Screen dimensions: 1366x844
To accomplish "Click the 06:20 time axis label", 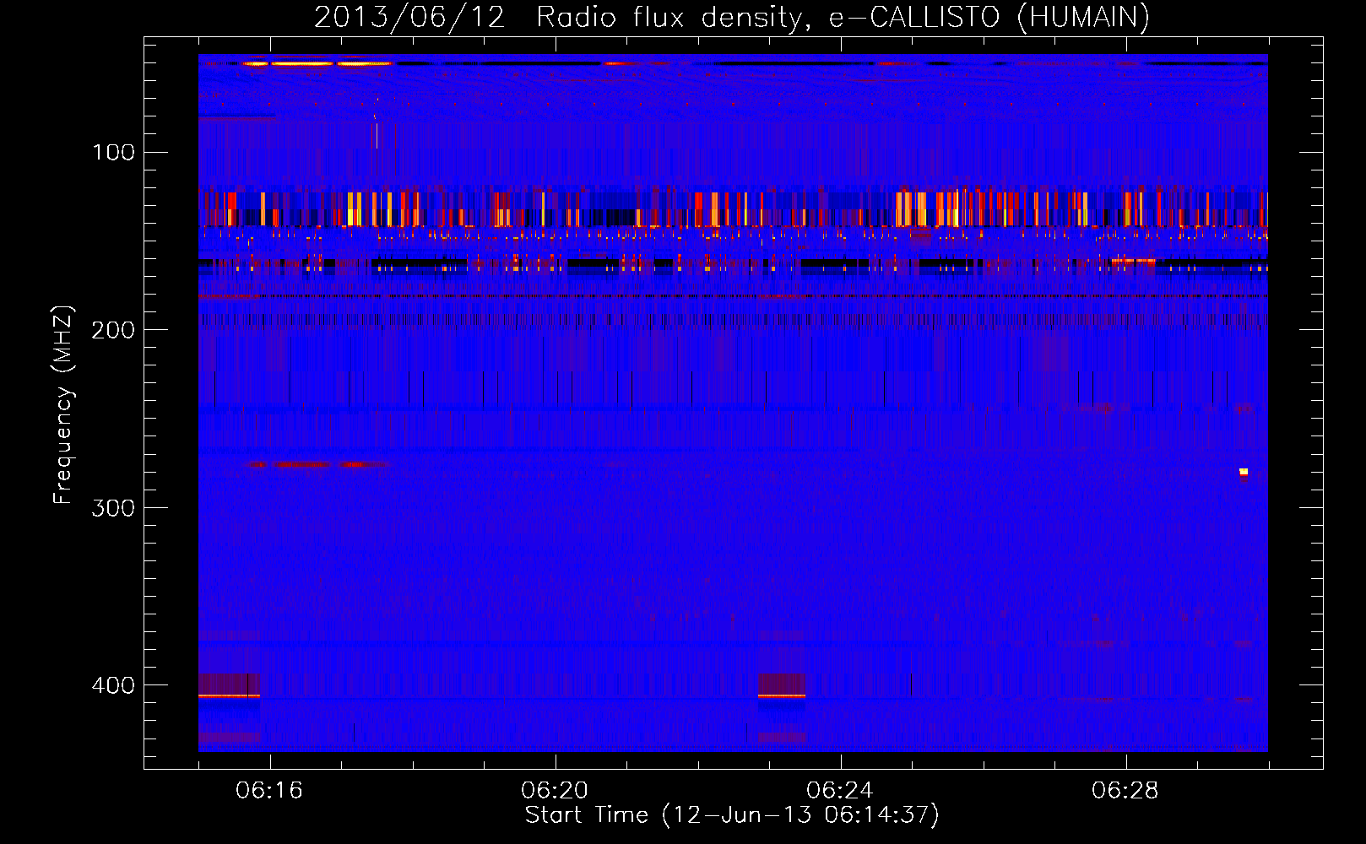I will 555,791.
